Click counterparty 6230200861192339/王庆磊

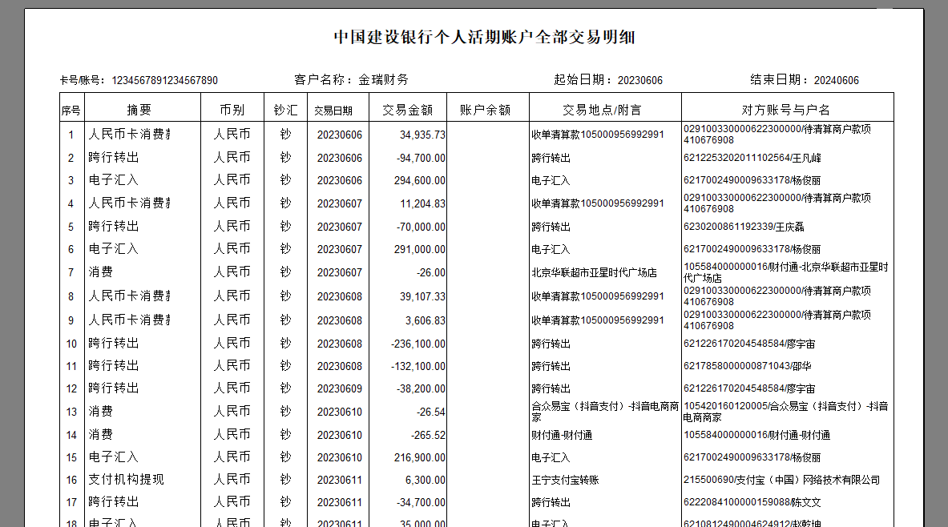click(744, 227)
